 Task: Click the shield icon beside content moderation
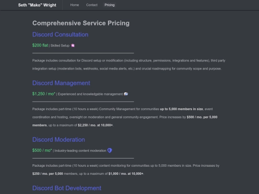click(110, 150)
